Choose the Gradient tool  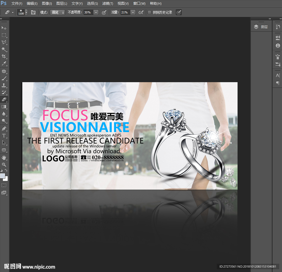(x=4, y=107)
